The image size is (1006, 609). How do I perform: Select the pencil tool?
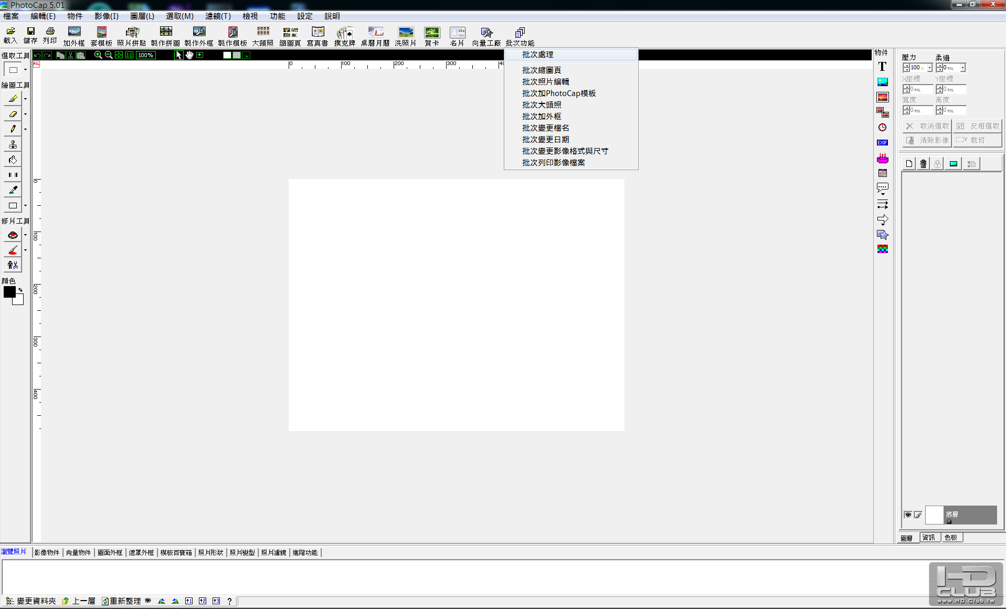pyautogui.click(x=13, y=129)
